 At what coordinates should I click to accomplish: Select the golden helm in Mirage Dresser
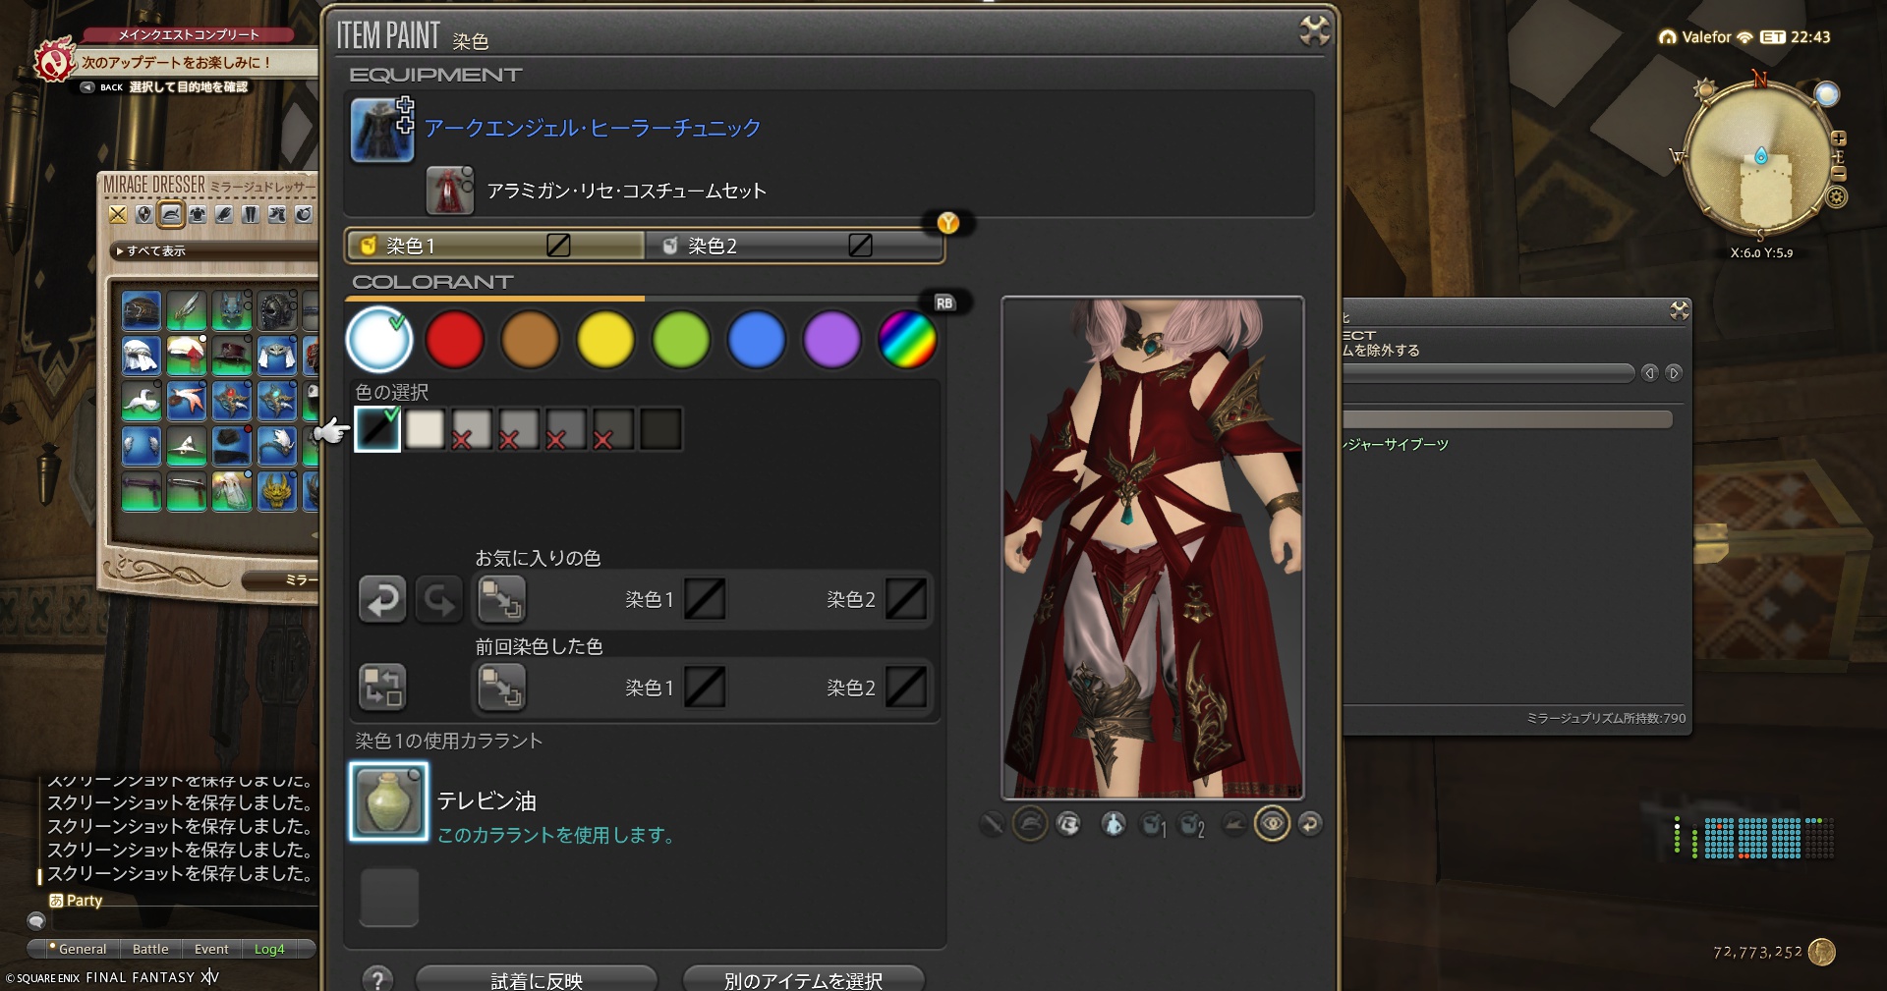277,490
